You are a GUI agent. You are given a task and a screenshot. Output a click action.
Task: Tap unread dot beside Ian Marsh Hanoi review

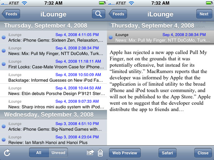pos(4,139)
